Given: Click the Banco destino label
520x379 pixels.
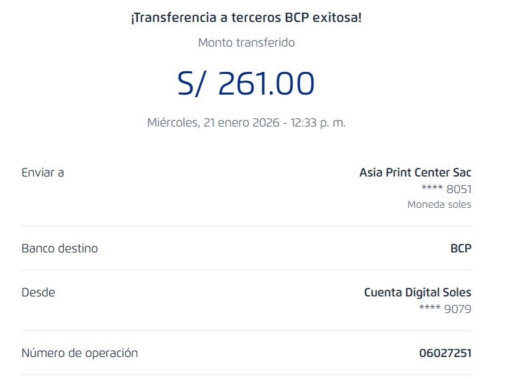Looking at the screenshot, I should 59,248.
